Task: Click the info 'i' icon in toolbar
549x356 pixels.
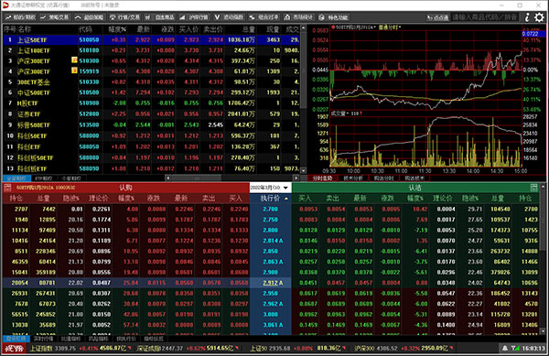Action: click(x=527, y=16)
